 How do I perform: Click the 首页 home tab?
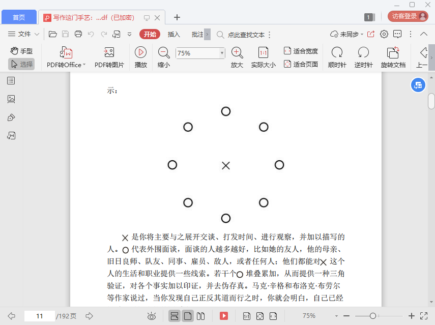19,17
